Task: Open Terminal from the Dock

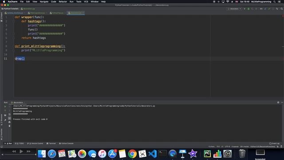Action: (162, 154)
